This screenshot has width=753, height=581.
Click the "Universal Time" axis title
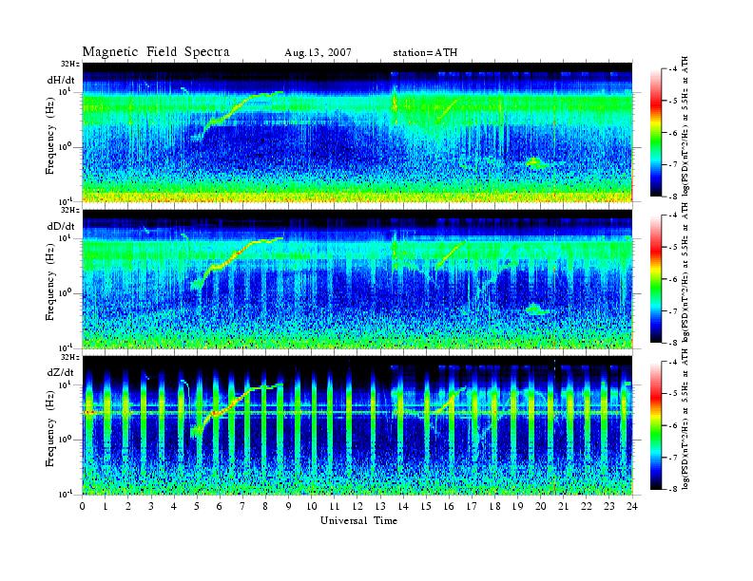(358, 520)
